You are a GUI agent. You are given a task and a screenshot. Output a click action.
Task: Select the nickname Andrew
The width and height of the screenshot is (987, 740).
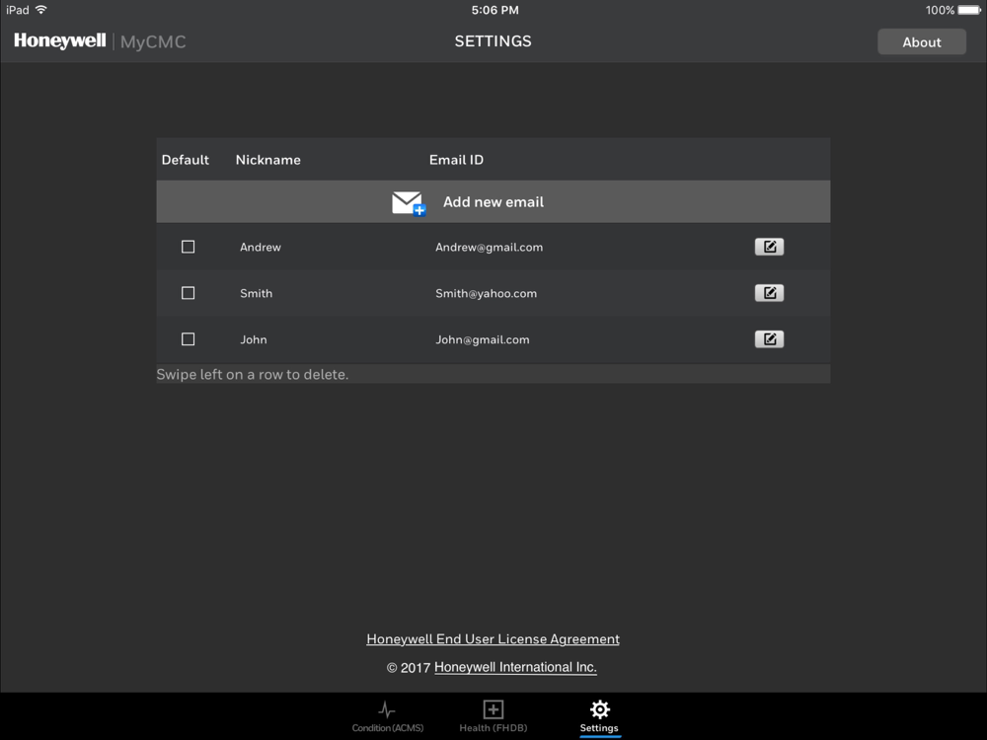pos(261,248)
